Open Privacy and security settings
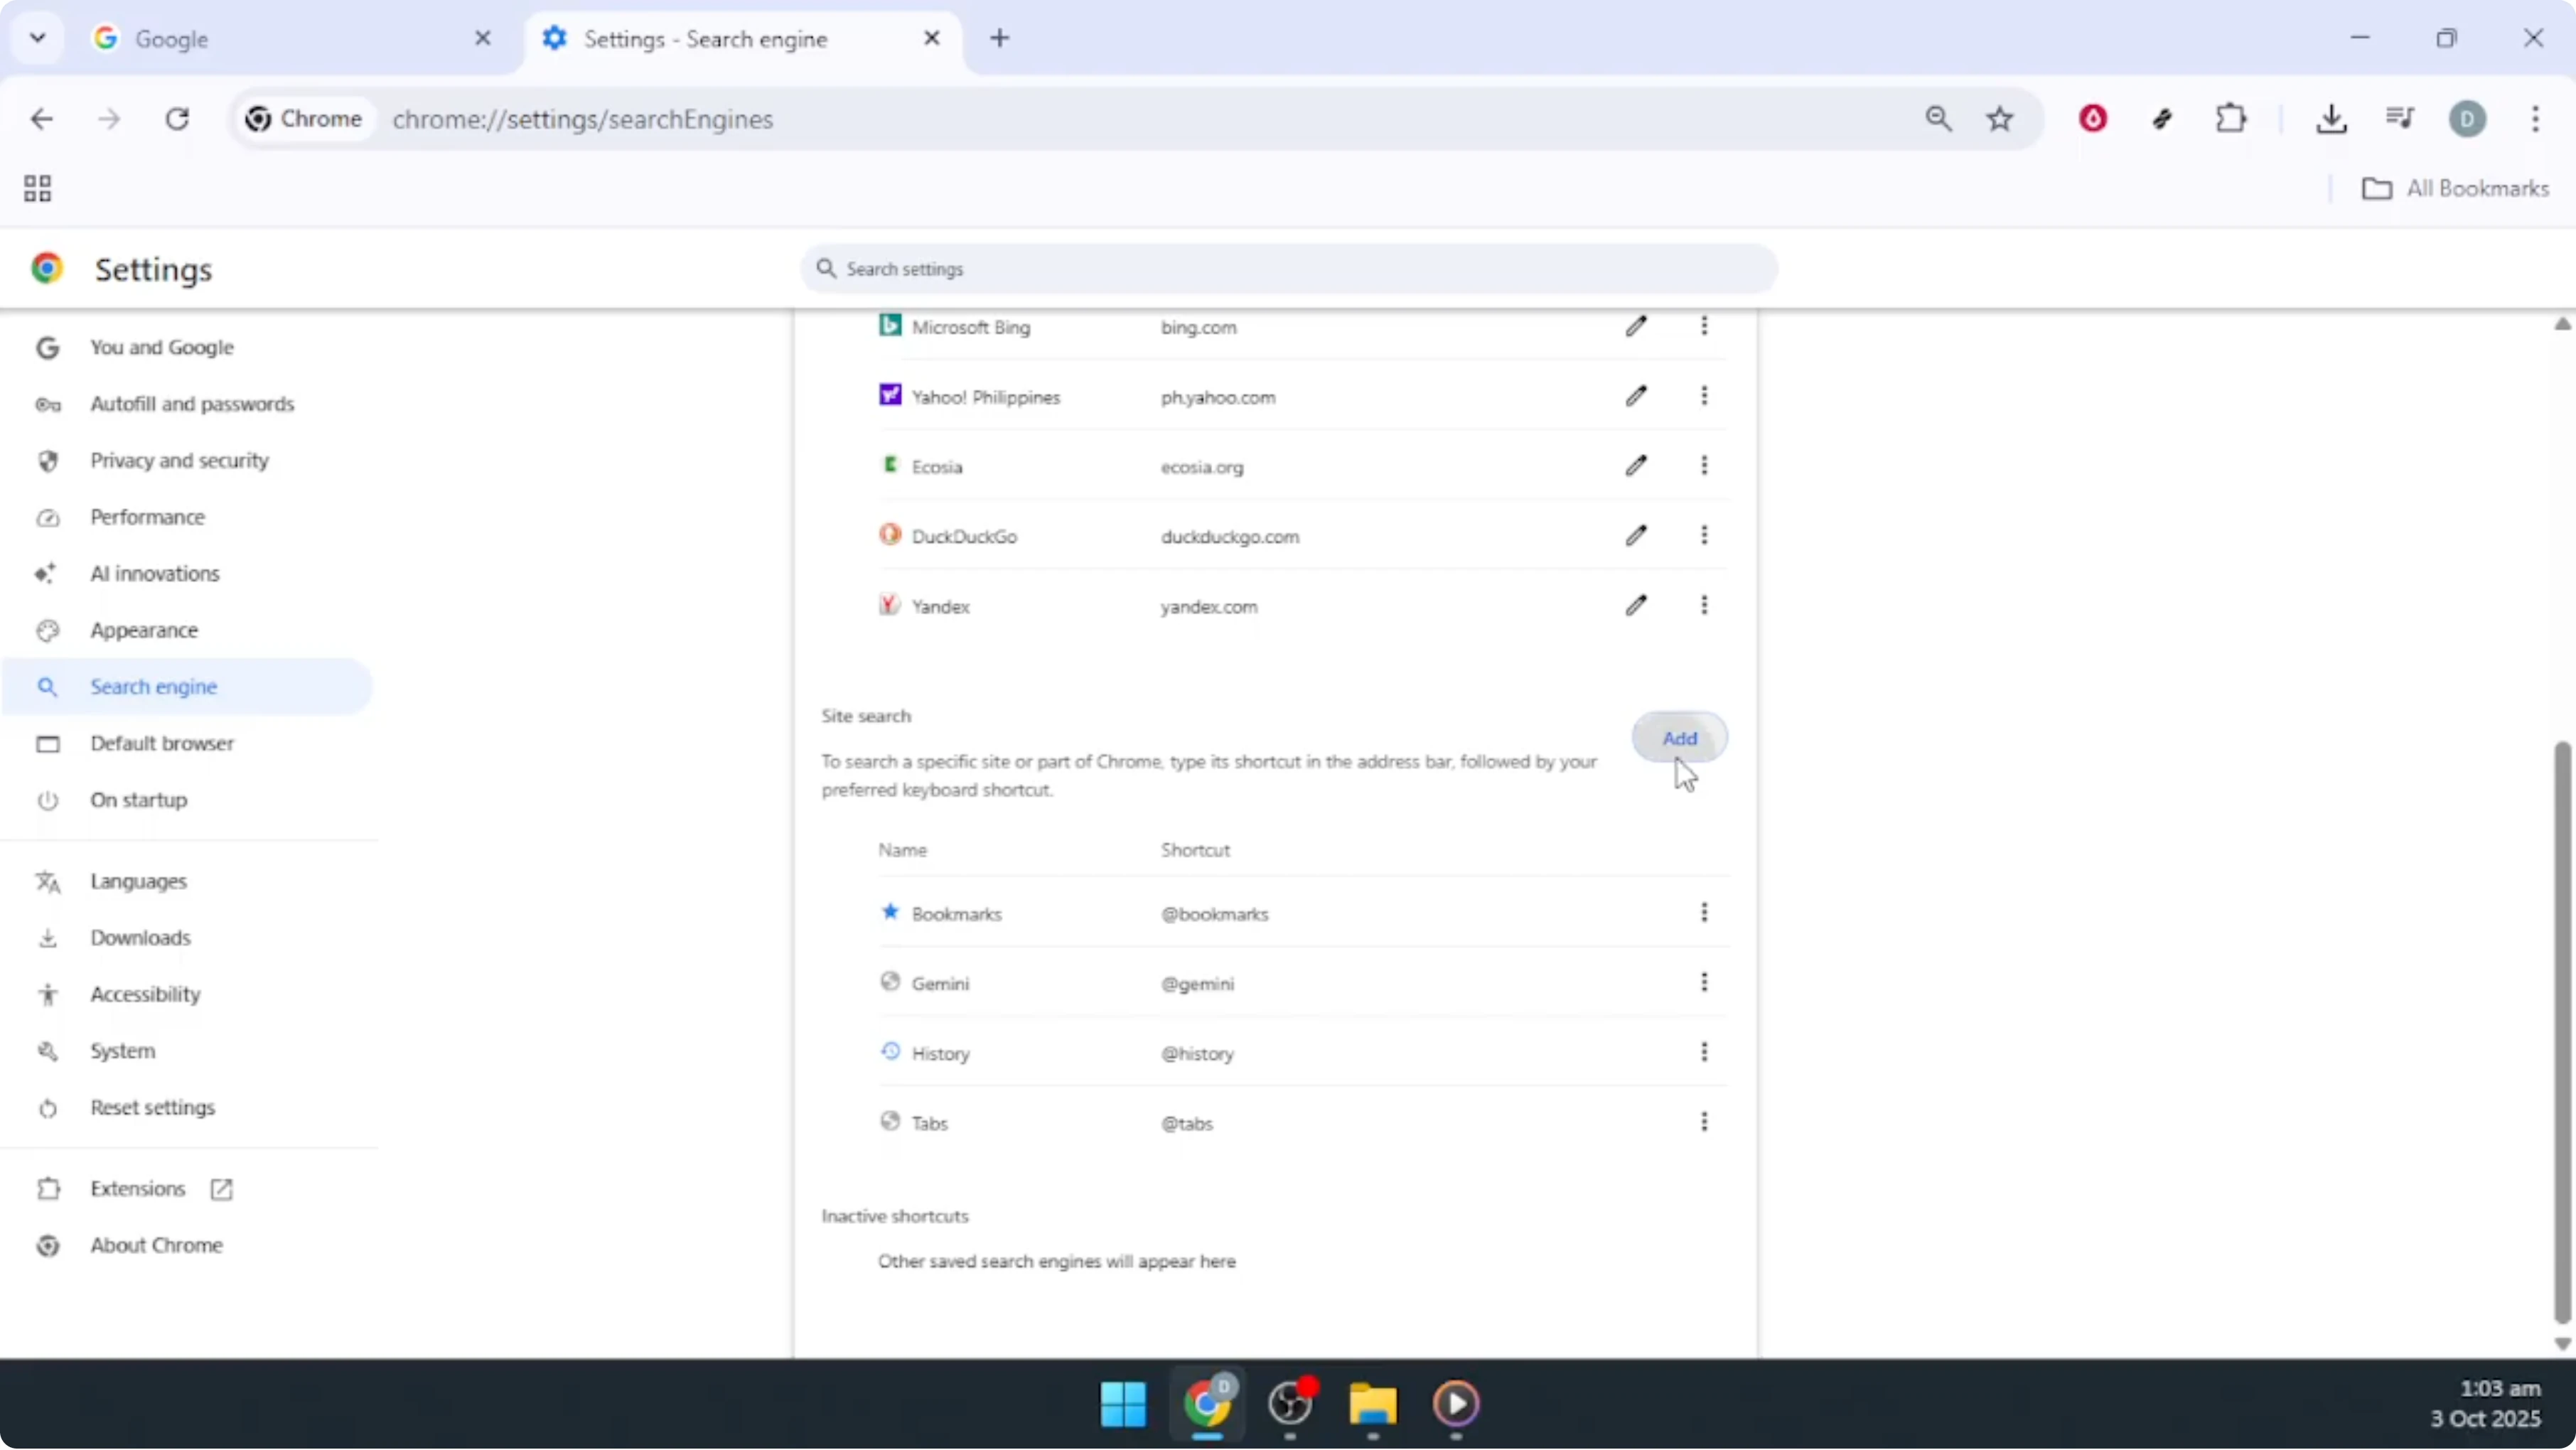The height and width of the screenshot is (1450, 2576). pos(186,461)
